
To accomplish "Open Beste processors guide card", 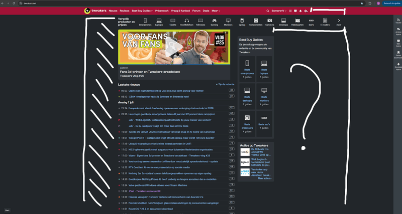I will pyautogui.click(x=247, y=124).
